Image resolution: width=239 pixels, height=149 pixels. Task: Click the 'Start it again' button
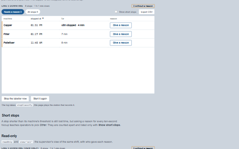pyautogui.click(x=40, y=99)
